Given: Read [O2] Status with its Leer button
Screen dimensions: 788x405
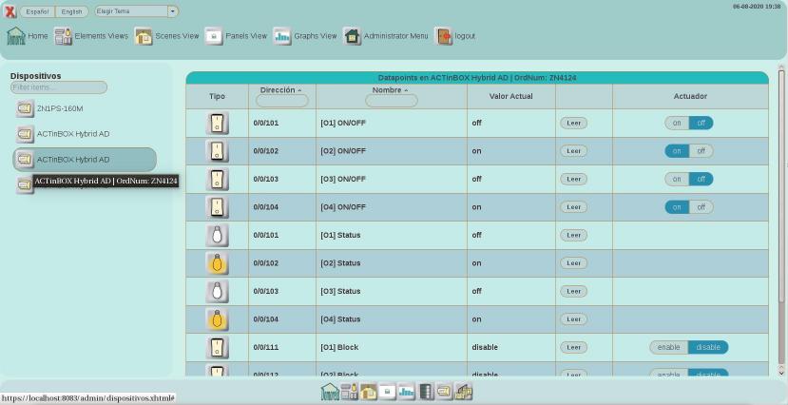Looking at the screenshot, I should [x=574, y=263].
